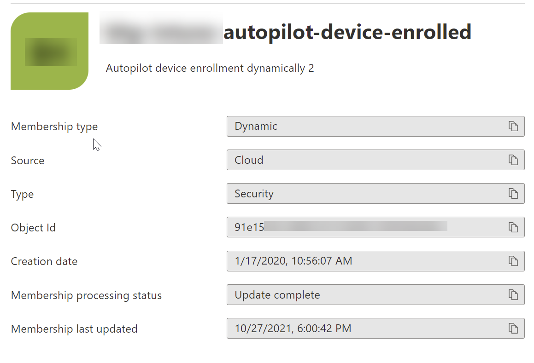Viewport: 534px width, 363px height.
Task: Click the copy icon for Membership processing status
Action: click(513, 294)
